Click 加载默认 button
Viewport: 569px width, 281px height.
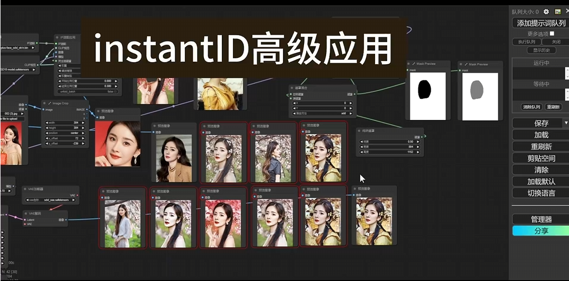541,182
